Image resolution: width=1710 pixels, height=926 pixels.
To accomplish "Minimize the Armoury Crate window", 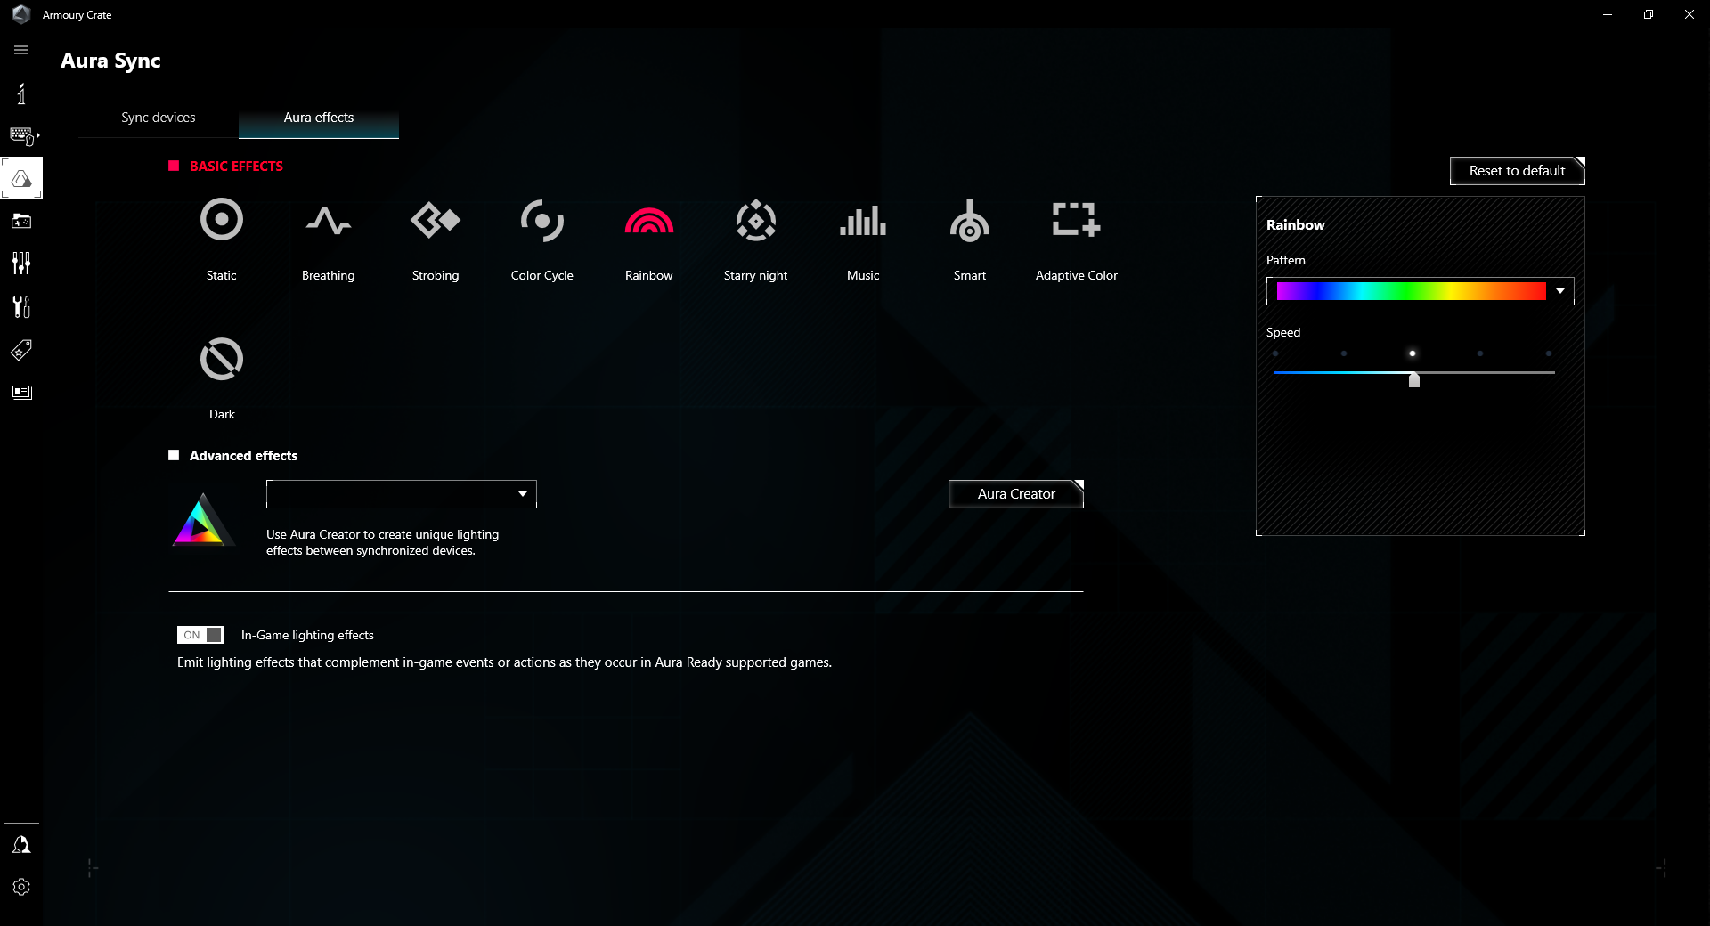I will (x=1608, y=14).
